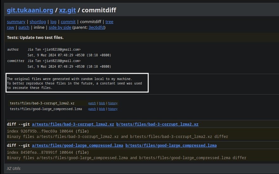
Task: Open the xz.git project link
Action: pyautogui.click(x=67, y=10)
